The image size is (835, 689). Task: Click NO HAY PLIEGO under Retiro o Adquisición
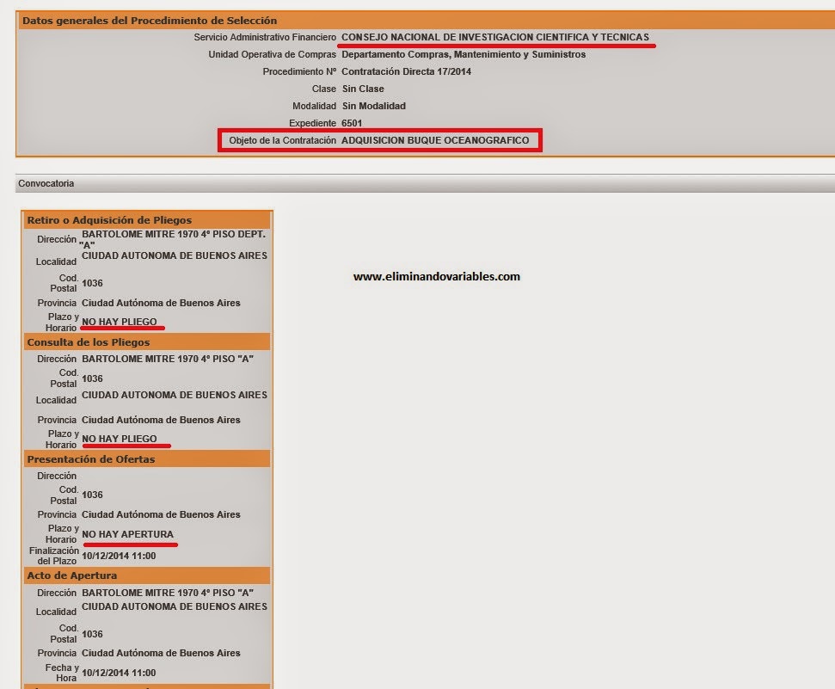tap(120, 322)
